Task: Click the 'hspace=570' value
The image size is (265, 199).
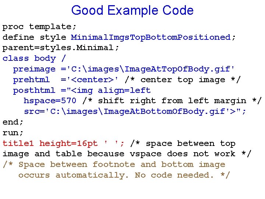Action: 50,101
